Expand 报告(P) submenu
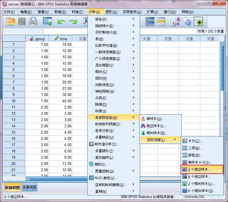The height and width of the screenshot is (202, 228). (114, 19)
